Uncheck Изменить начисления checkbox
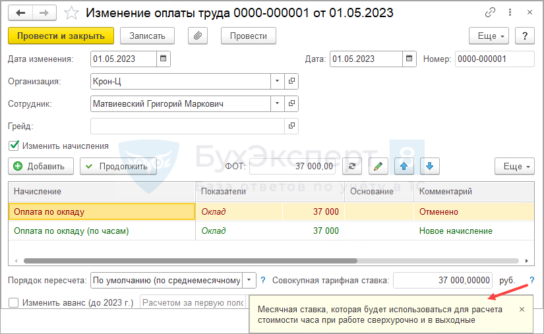This screenshot has height=334, width=544. pos(14,146)
